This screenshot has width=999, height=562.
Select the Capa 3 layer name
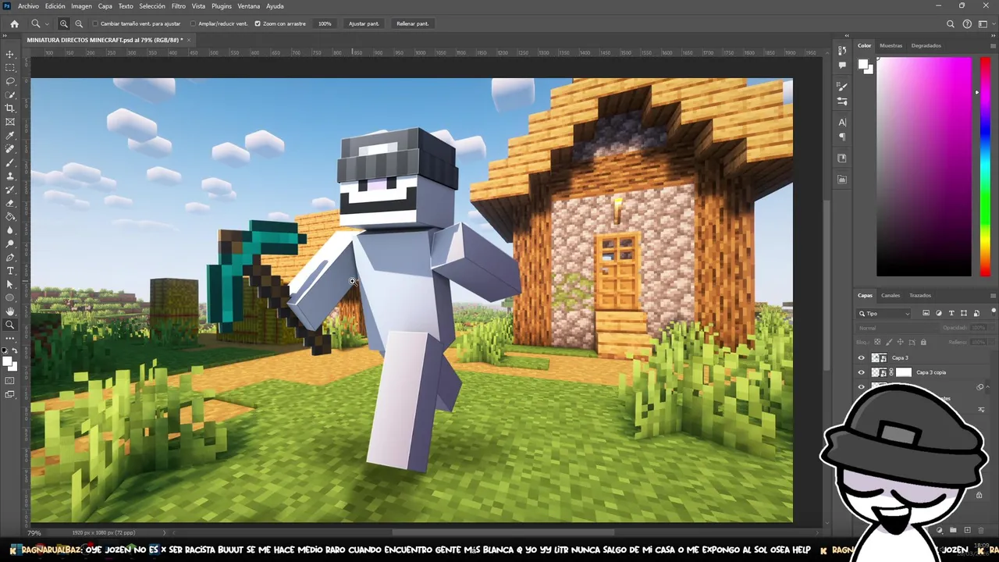coord(900,358)
